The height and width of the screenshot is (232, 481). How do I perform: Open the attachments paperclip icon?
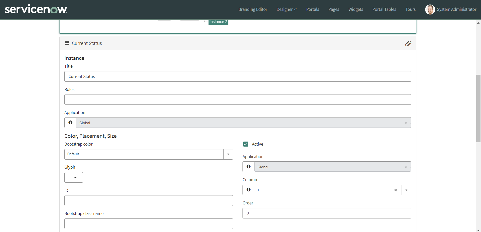408,43
